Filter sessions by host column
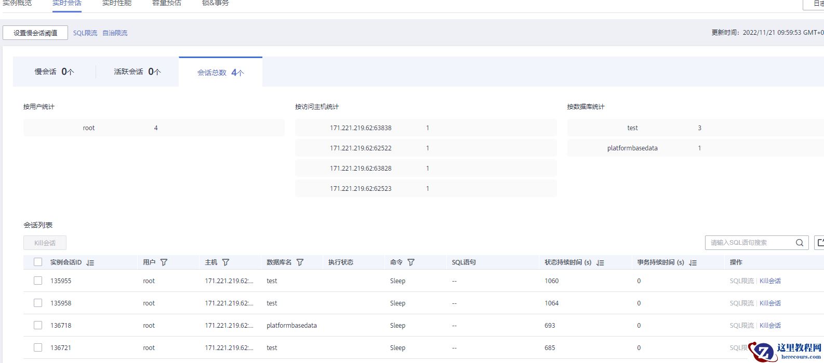This screenshot has width=824, height=363. click(225, 262)
